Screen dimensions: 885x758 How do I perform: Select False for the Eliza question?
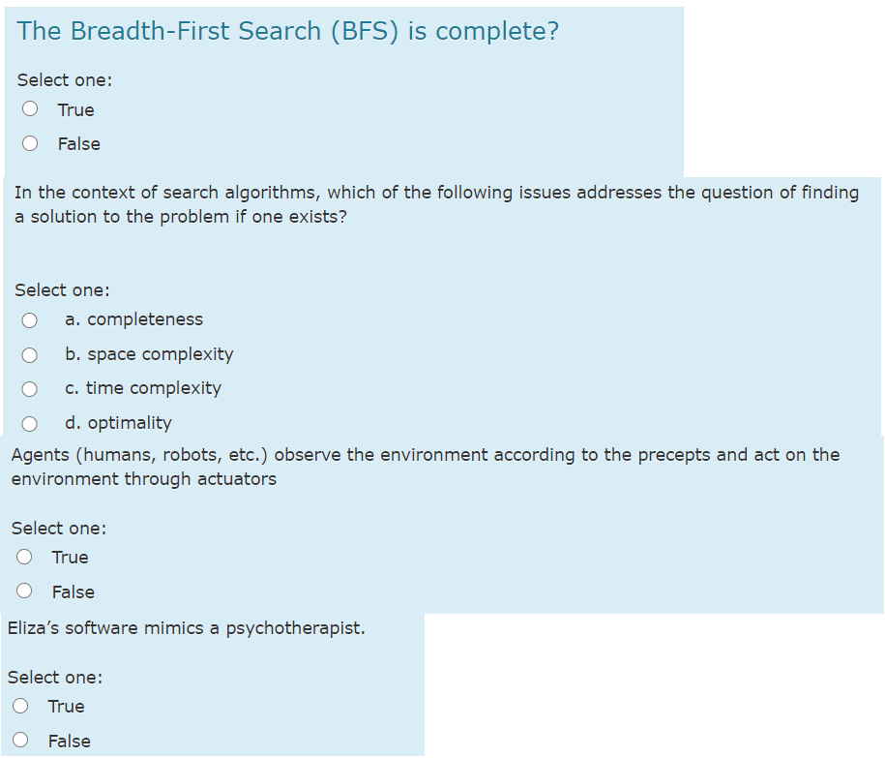(x=19, y=740)
